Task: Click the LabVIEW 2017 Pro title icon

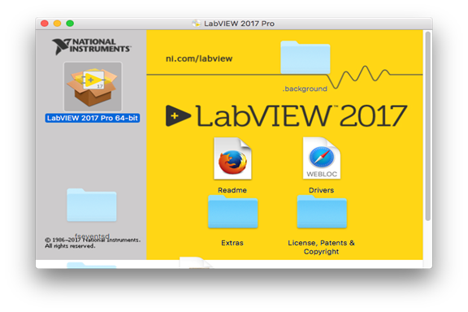Action: (x=196, y=24)
